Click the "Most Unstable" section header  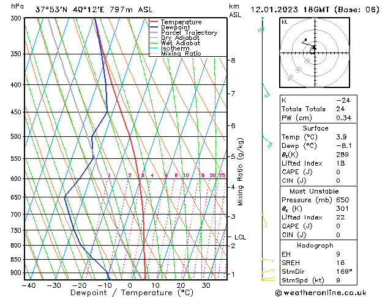(x=314, y=191)
